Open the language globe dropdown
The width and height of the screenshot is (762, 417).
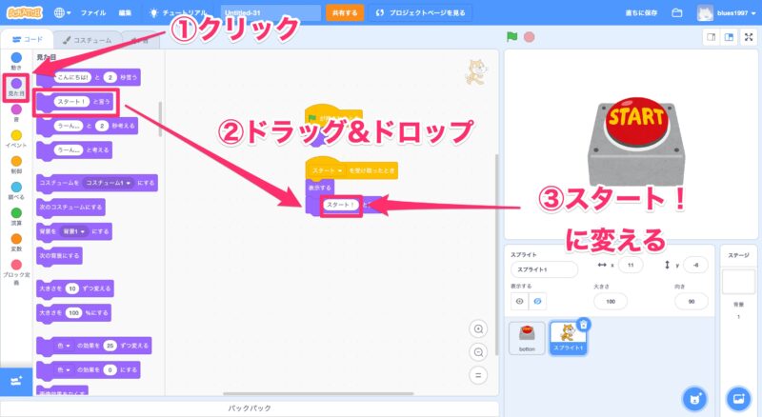63,13
